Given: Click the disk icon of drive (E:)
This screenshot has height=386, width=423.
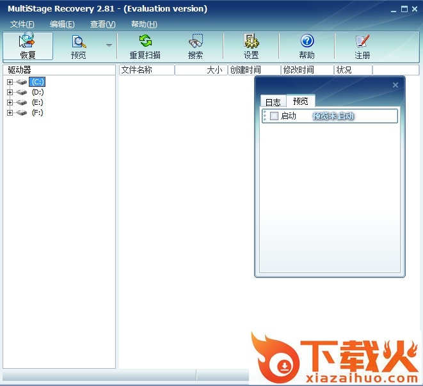Looking at the screenshot, I should coord(22,103).
